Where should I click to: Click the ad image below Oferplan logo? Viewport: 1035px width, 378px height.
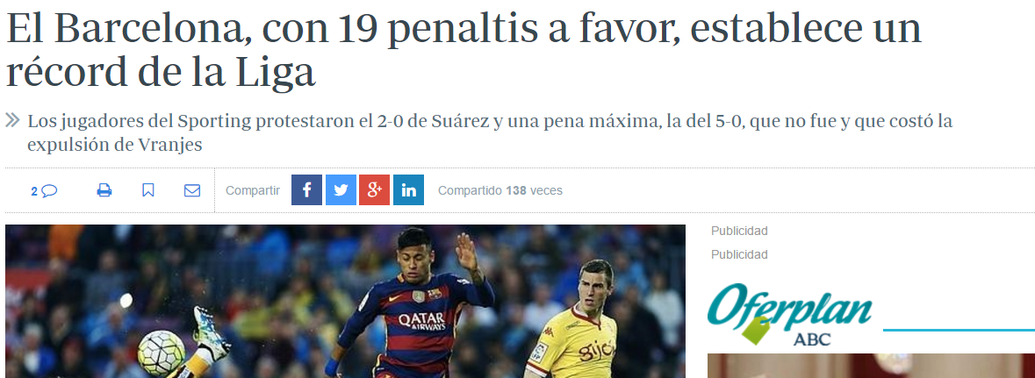pos(872,366)
